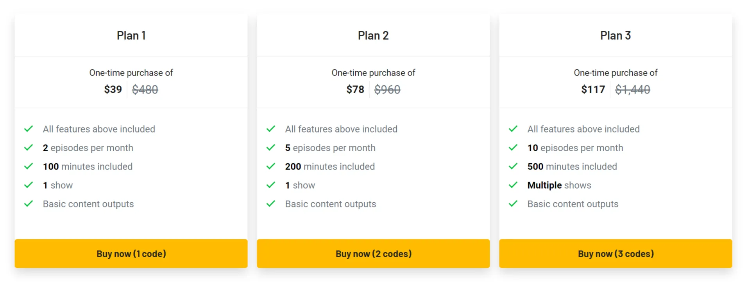Viewport: 748px width, 290px height.
Task: Click the Multiple shows text in Plan 3
Action: [559, 185]
